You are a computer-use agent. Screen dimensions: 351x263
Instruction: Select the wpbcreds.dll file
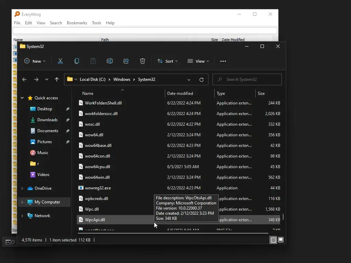[178, 199]
